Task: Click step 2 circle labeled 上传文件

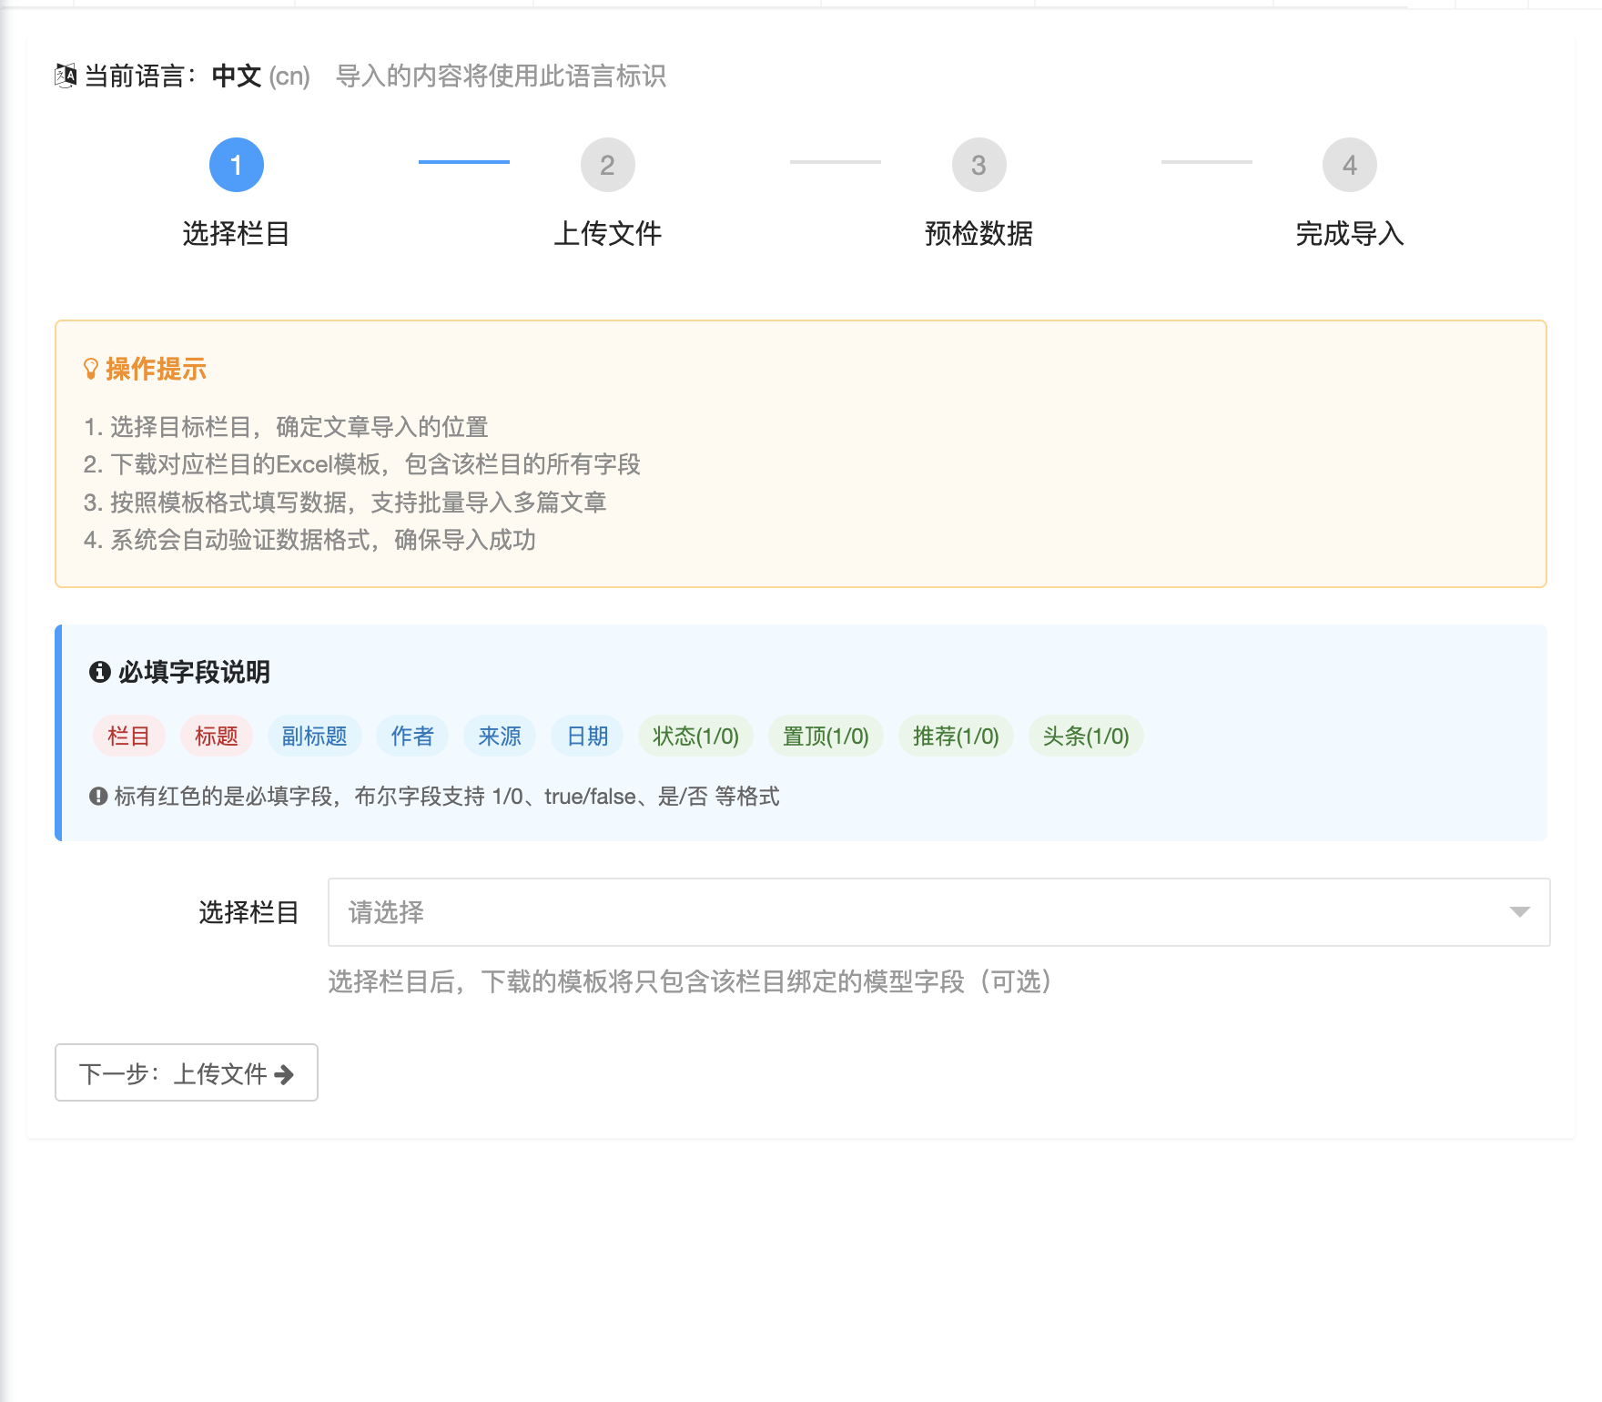Action: pos(609,165)
